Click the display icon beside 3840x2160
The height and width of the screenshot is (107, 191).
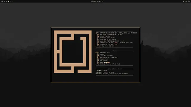tap(98, 38)
